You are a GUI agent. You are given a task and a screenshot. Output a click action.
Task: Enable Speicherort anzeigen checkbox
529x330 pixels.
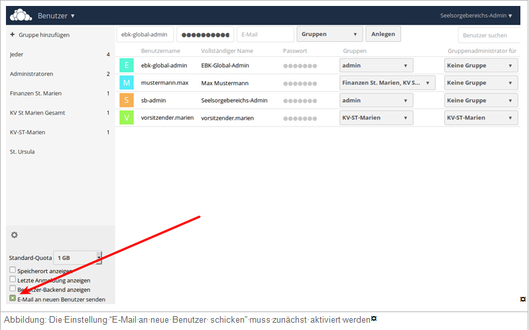click(x=13, y=270)
